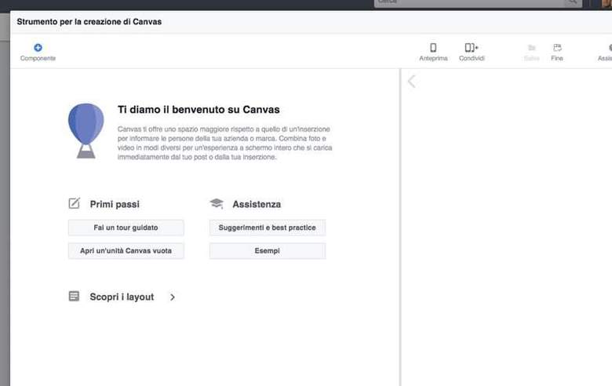Start with Fai un tour guidato
The width and height of the screenshot is (612, 386).
[x=126, y=228]
